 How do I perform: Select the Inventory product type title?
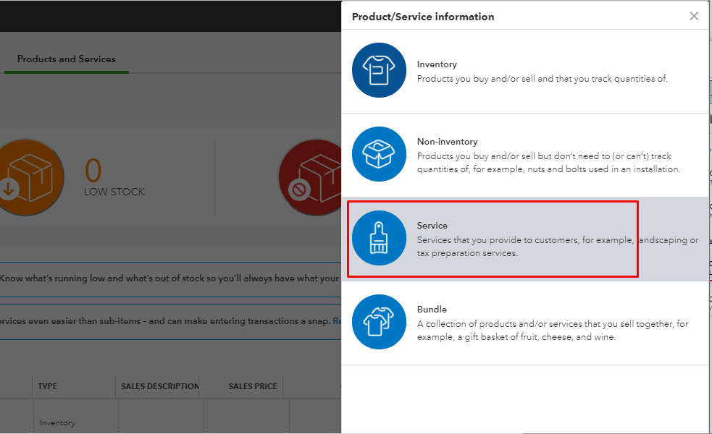click(437, 64)
